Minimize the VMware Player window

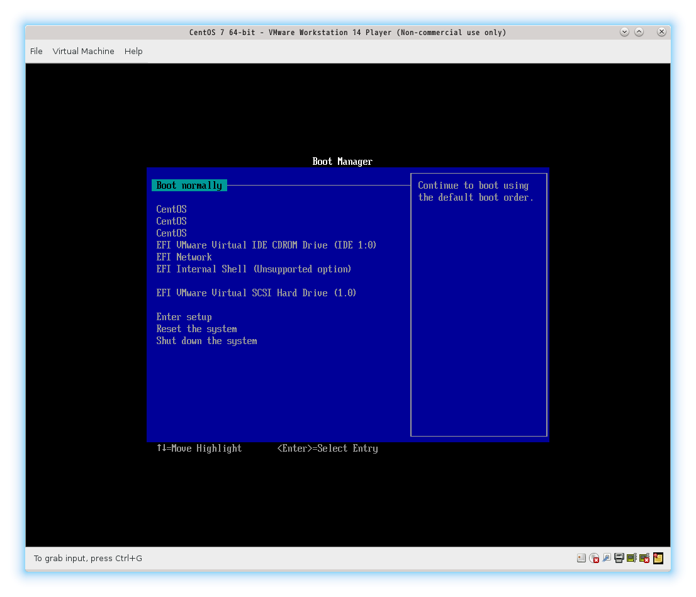click(624, 32)
